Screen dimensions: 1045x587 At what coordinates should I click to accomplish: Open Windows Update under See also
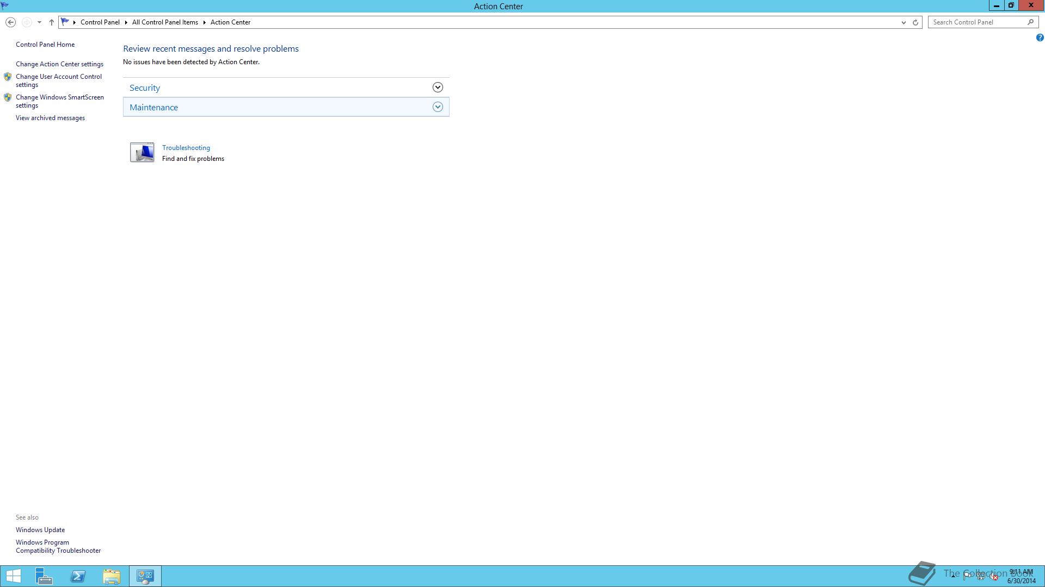tap(40, 530)
